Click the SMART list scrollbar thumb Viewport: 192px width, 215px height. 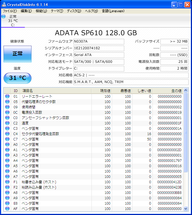[x=186, y=132]
